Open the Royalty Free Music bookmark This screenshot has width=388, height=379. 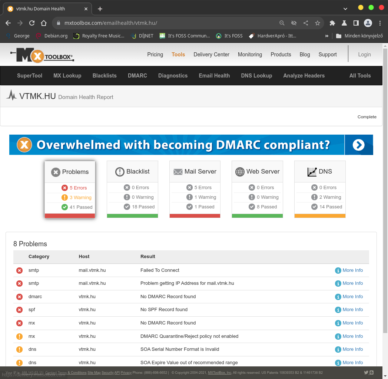[x=99, y=36]
